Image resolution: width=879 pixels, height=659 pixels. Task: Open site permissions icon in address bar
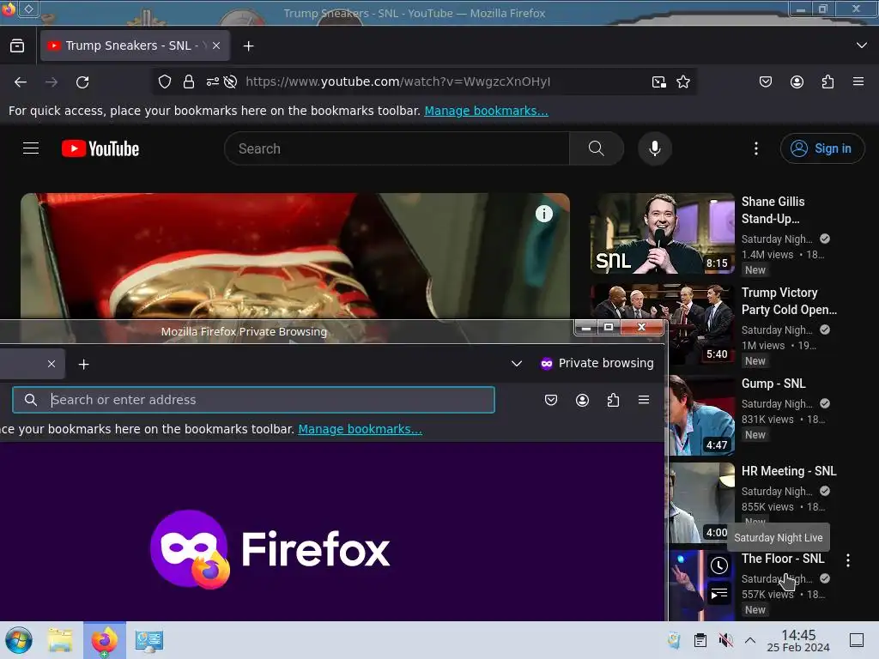point(213,82)
